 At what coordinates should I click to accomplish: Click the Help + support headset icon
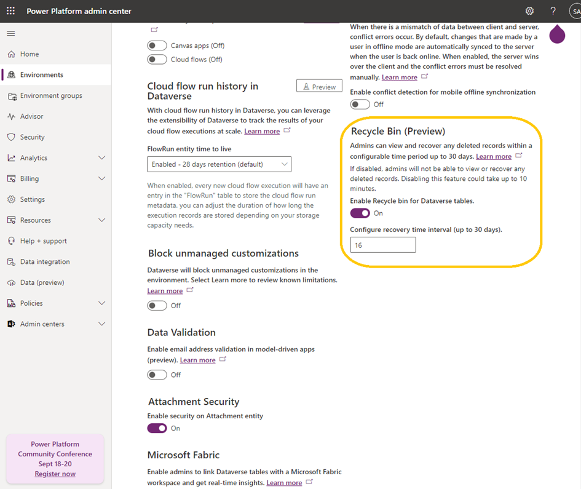(12, 241)
